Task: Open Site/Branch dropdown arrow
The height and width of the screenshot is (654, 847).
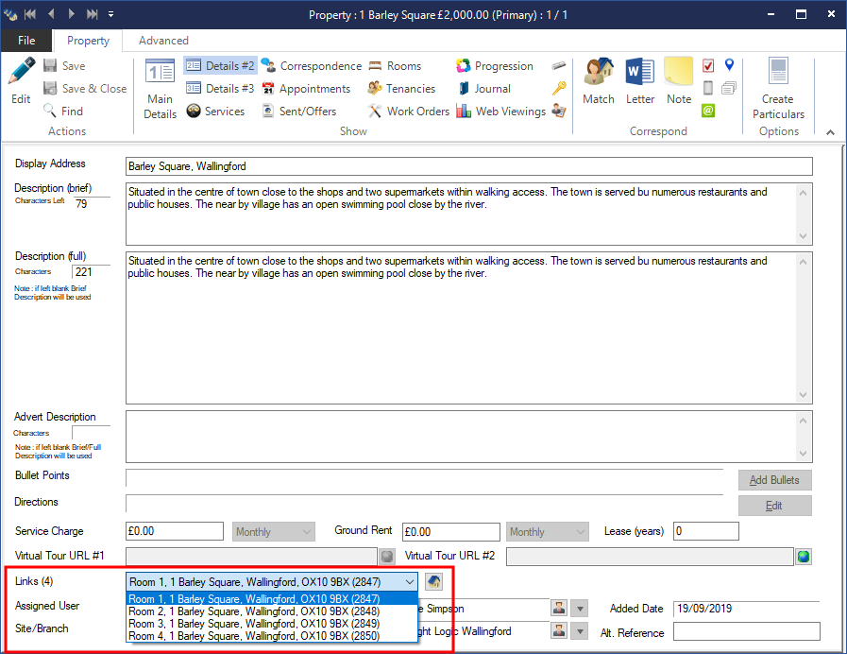Action: pyautogui.click(x=580, y=631)
